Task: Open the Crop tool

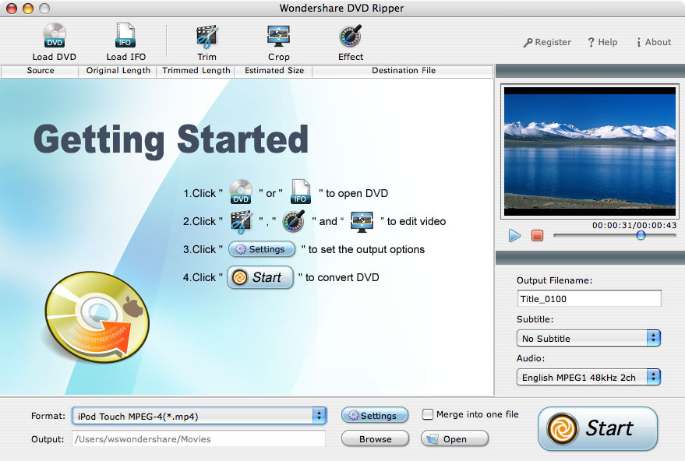Action: pos(278,36)
